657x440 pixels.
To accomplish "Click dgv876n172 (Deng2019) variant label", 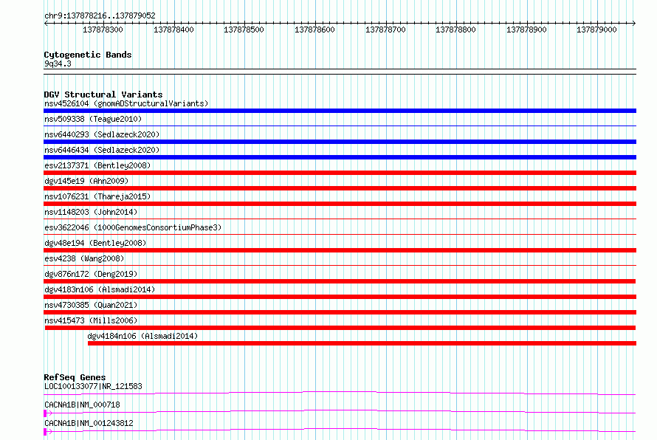I will [91, 274].
